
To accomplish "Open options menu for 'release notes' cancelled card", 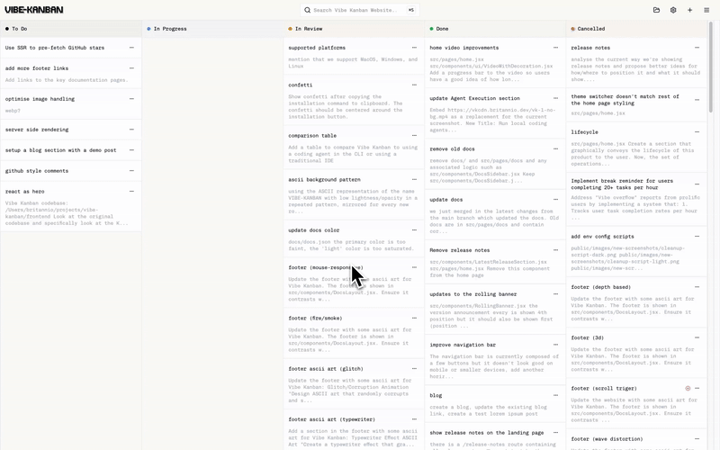I will coord(697,48).
